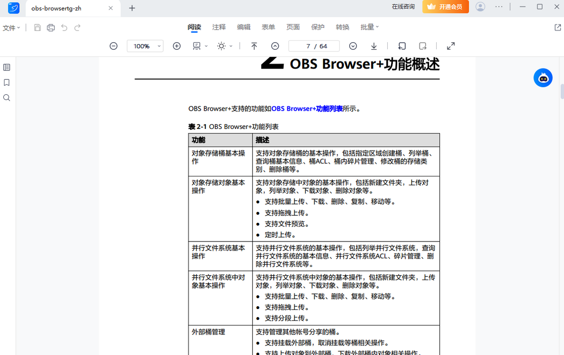The image size is (564, 355).
Task: Enter fullscreen mode
Action: click(x=451, y=46)
